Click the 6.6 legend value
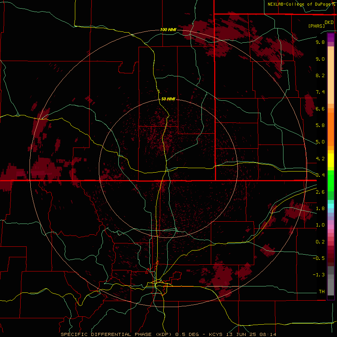This screenshot has height=337, width=337. (320, 109)
